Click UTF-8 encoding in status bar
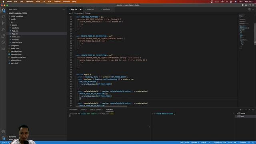The width and height of the screenshot is (256, 144). pos(203,142)
